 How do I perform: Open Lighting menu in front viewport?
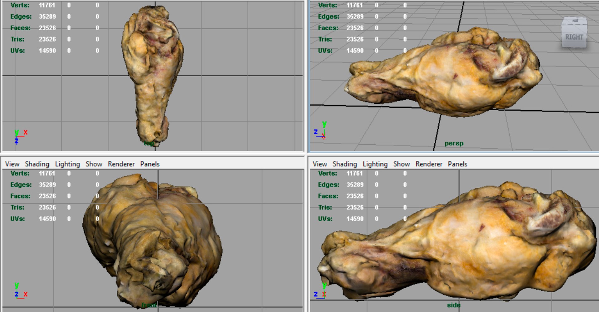[67, 164]
